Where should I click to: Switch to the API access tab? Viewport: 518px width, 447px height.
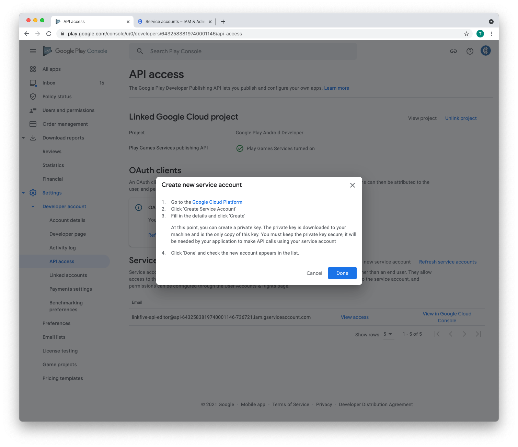pos(92,21)
